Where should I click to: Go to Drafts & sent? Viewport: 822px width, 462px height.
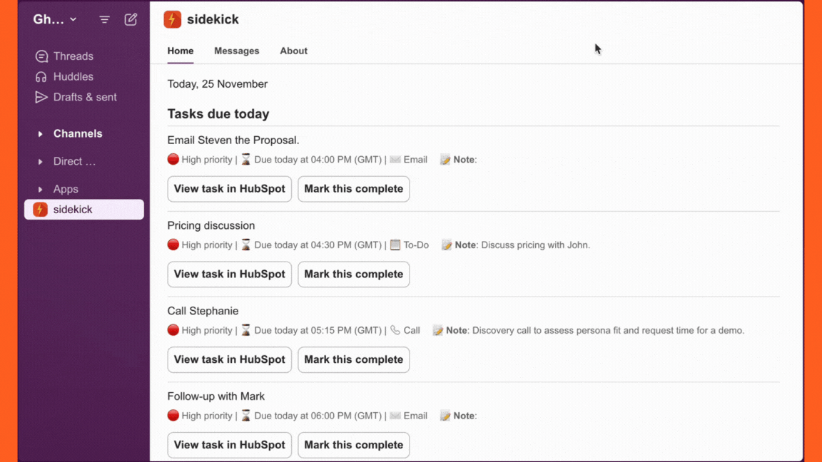coord(84,97)
